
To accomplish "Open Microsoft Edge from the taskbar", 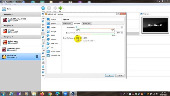I will click(57, 94).
